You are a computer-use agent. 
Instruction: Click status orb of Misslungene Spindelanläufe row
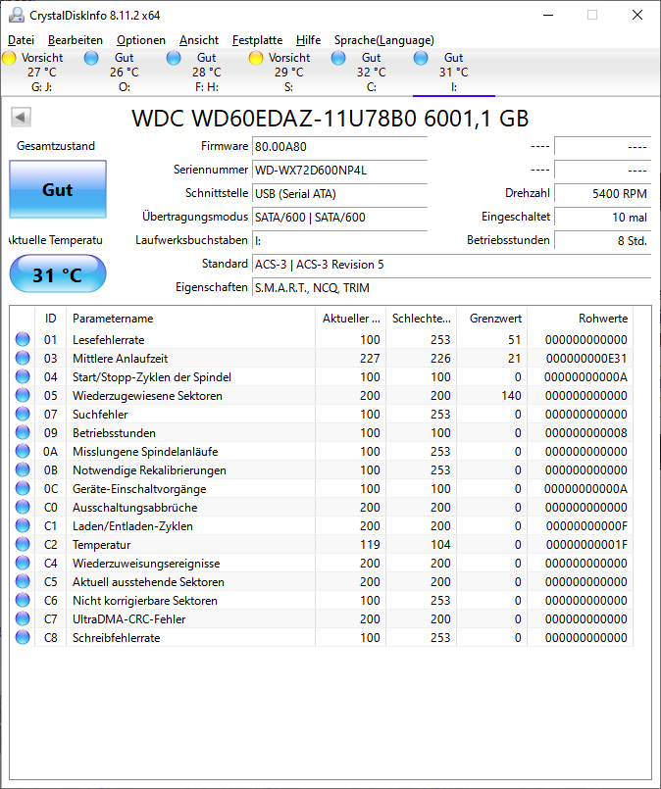point(23,452)
